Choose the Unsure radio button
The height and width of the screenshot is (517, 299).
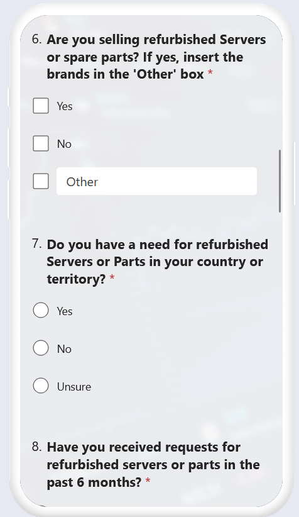[x=41, y=386]
